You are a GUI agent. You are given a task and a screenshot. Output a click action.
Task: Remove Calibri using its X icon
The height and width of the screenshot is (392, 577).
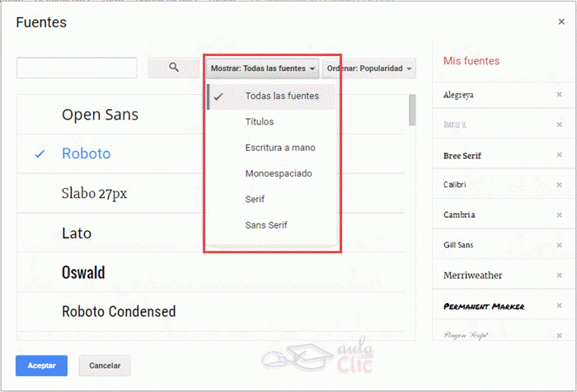[x=559, y=185]
